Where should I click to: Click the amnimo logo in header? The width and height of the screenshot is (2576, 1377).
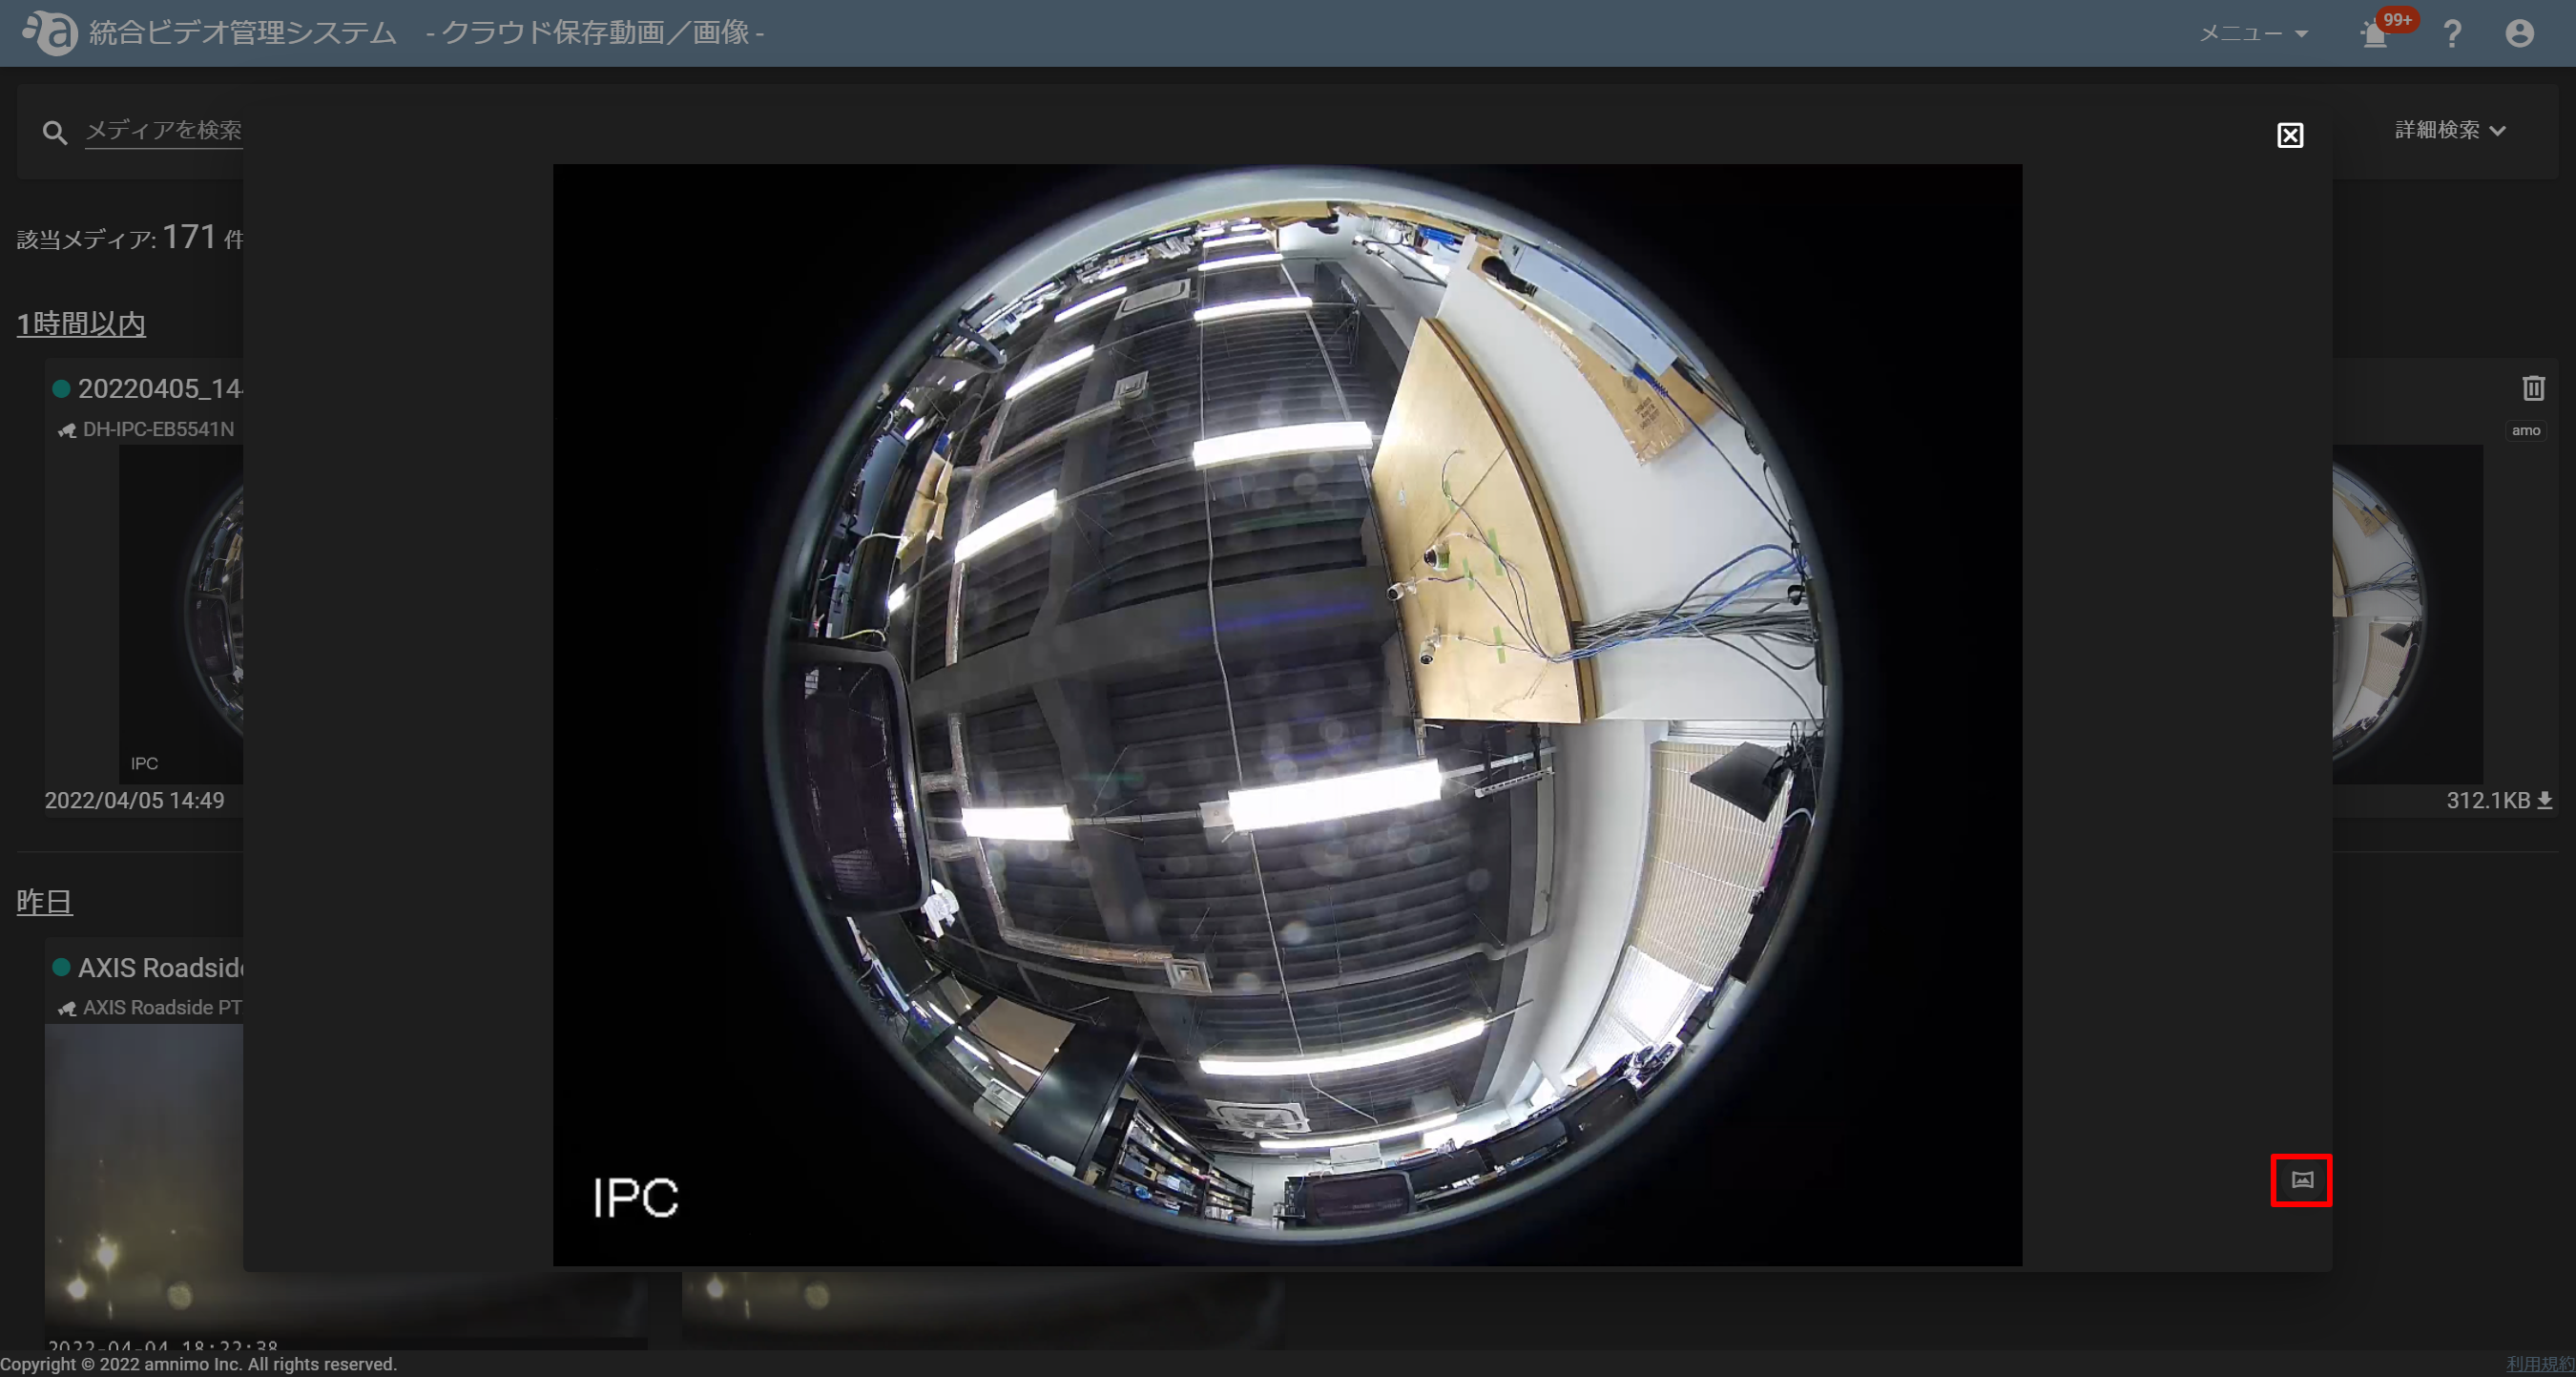coord(49,33)
